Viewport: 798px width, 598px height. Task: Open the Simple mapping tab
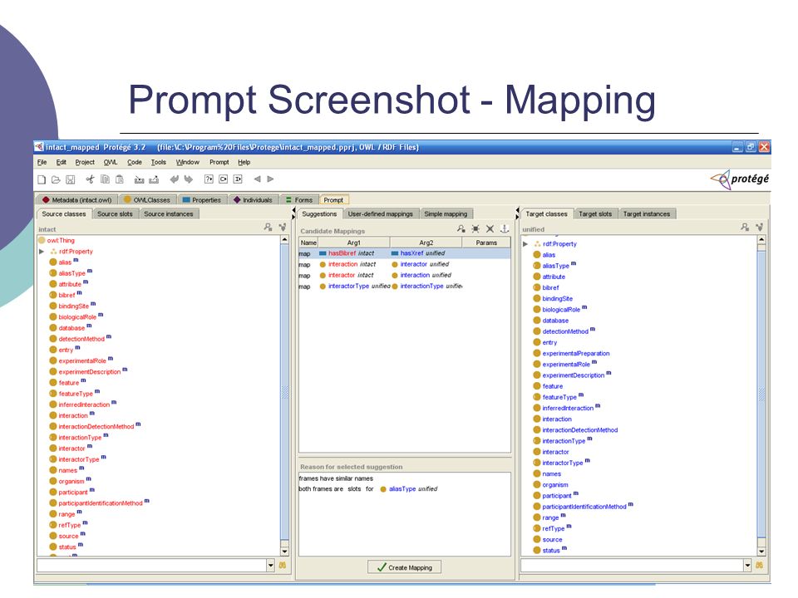(446, 214)
